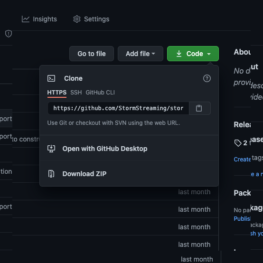Switch to the GitHub CLI clone tab
This screenshot has width=263, height=263.
coord(100,93)
